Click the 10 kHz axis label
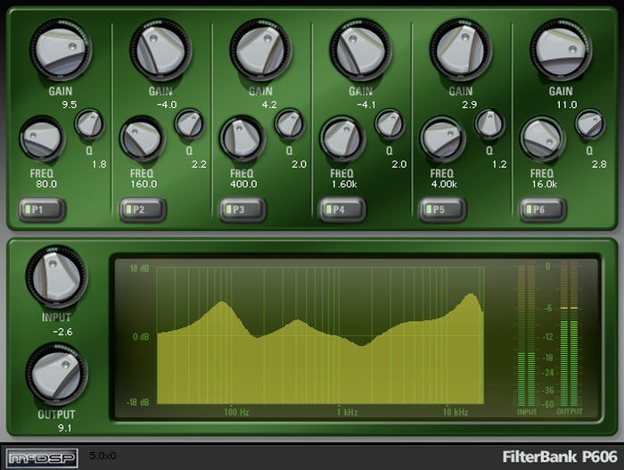The height and width of the screenshot is (470, 624). [x=456, y=412]
